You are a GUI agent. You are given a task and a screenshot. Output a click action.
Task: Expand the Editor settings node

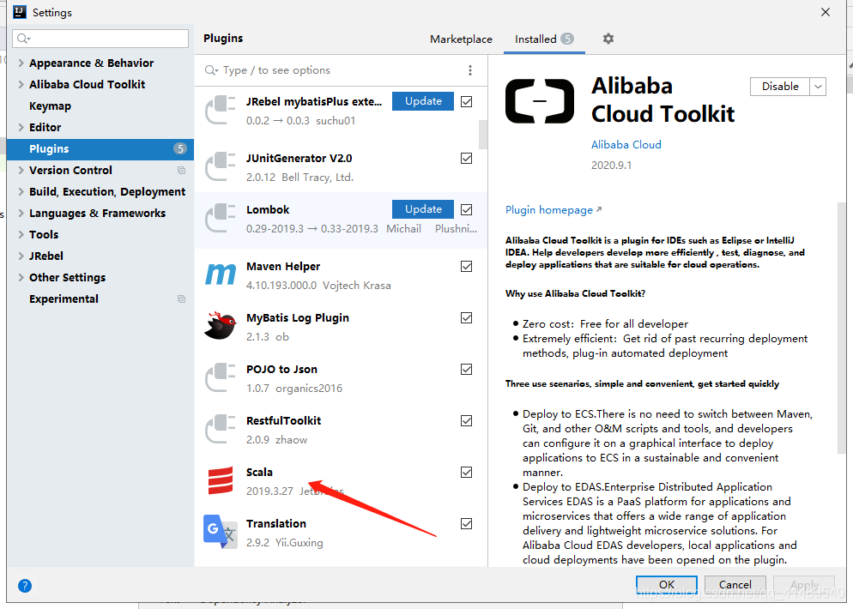click(x=21, y=127)
